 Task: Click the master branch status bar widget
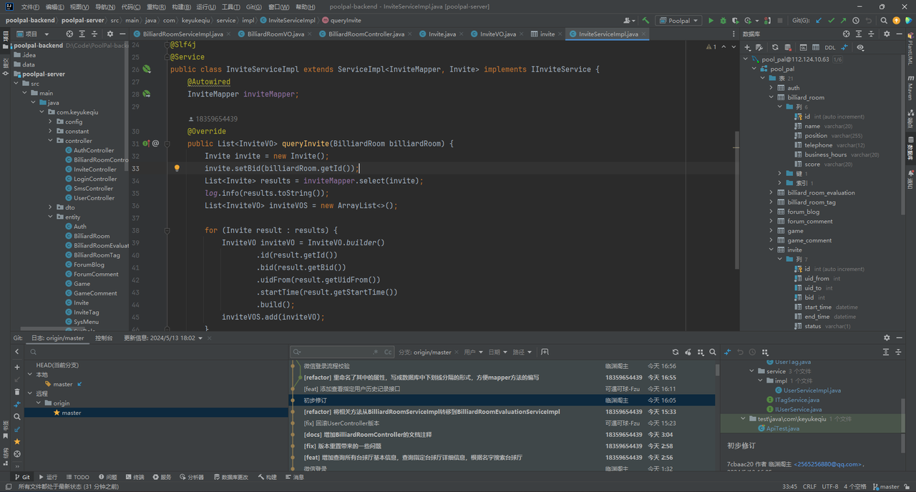[886, 486]
